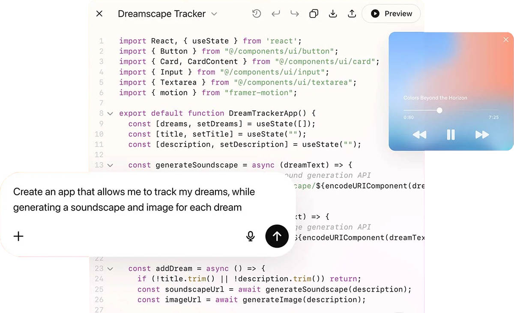The image size is (514, 313).
Task: Send the dream app prompt
Action: (277, 236)
